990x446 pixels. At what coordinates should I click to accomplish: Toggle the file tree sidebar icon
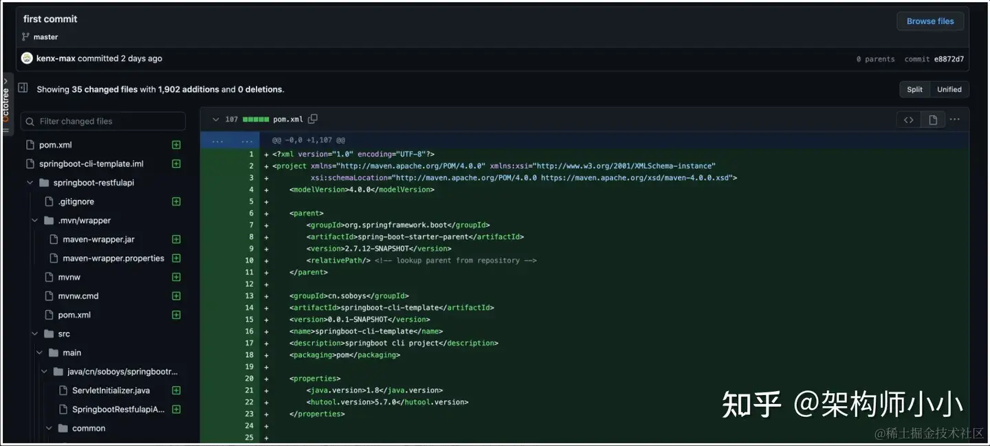(23, 88)
